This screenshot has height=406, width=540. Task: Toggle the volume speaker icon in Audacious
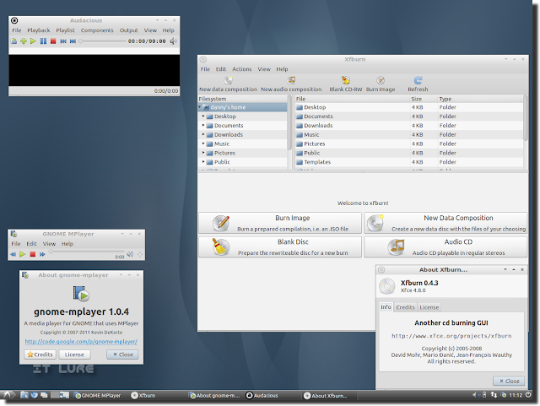point(173,41)
